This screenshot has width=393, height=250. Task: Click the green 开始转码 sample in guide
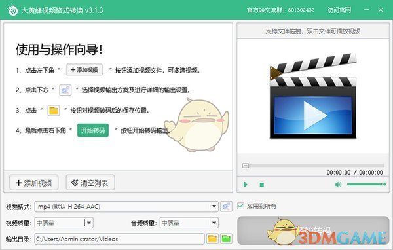tap(93, 130)
